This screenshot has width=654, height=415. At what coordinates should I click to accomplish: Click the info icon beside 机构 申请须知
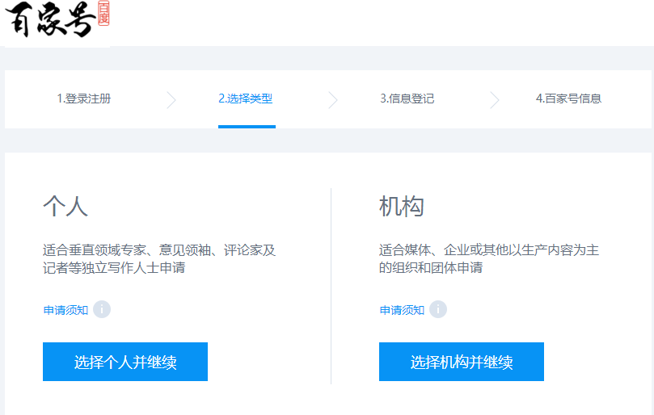coord(438,309)
